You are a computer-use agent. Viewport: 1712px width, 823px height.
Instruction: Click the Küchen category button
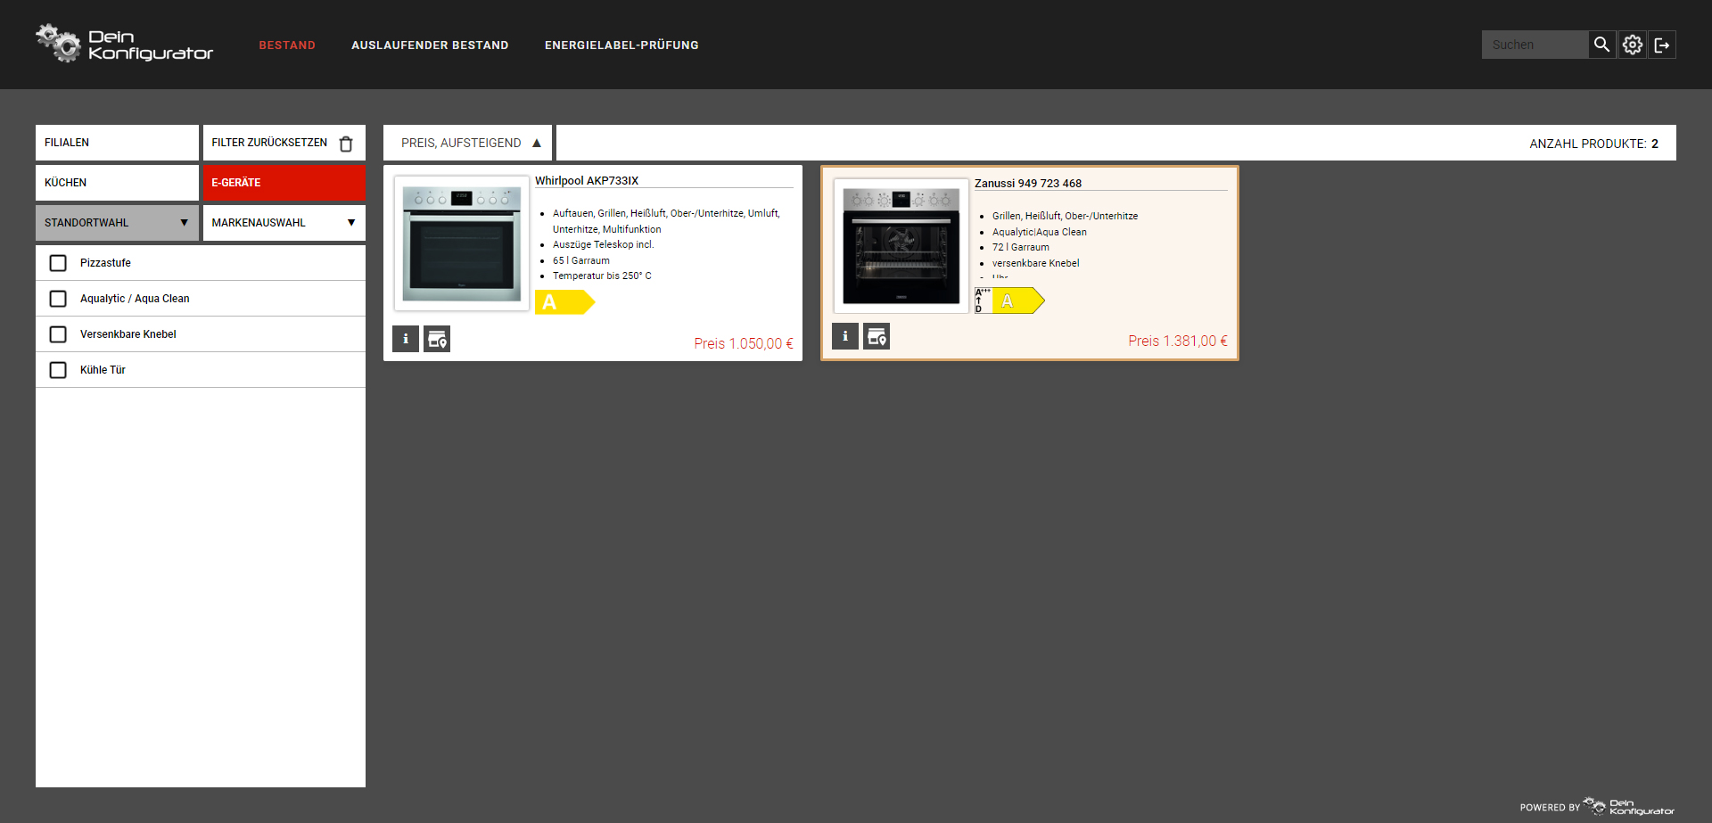pos(117,183)
